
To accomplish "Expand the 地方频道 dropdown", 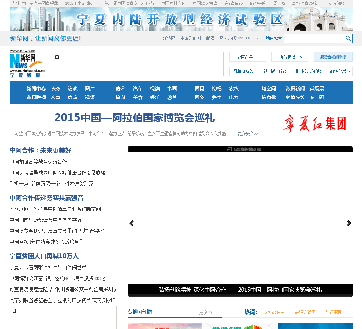I will (290, 57).
